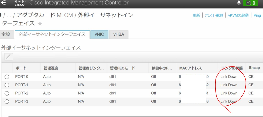Switch to the vNIC tab
263x117 pixels.
click(x=99, y=34)
